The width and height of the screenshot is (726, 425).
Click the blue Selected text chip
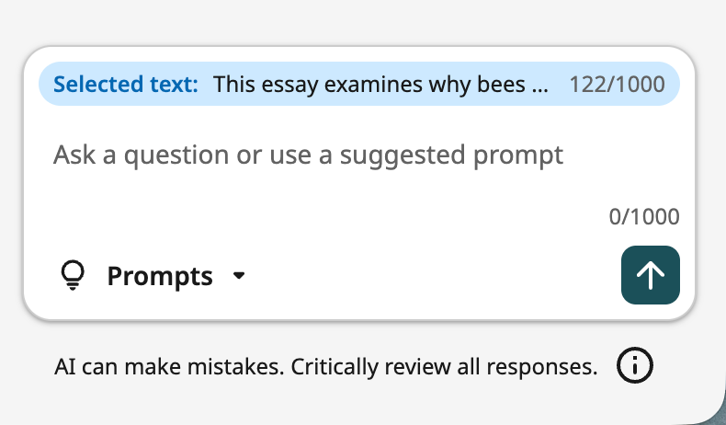[359, 84]
